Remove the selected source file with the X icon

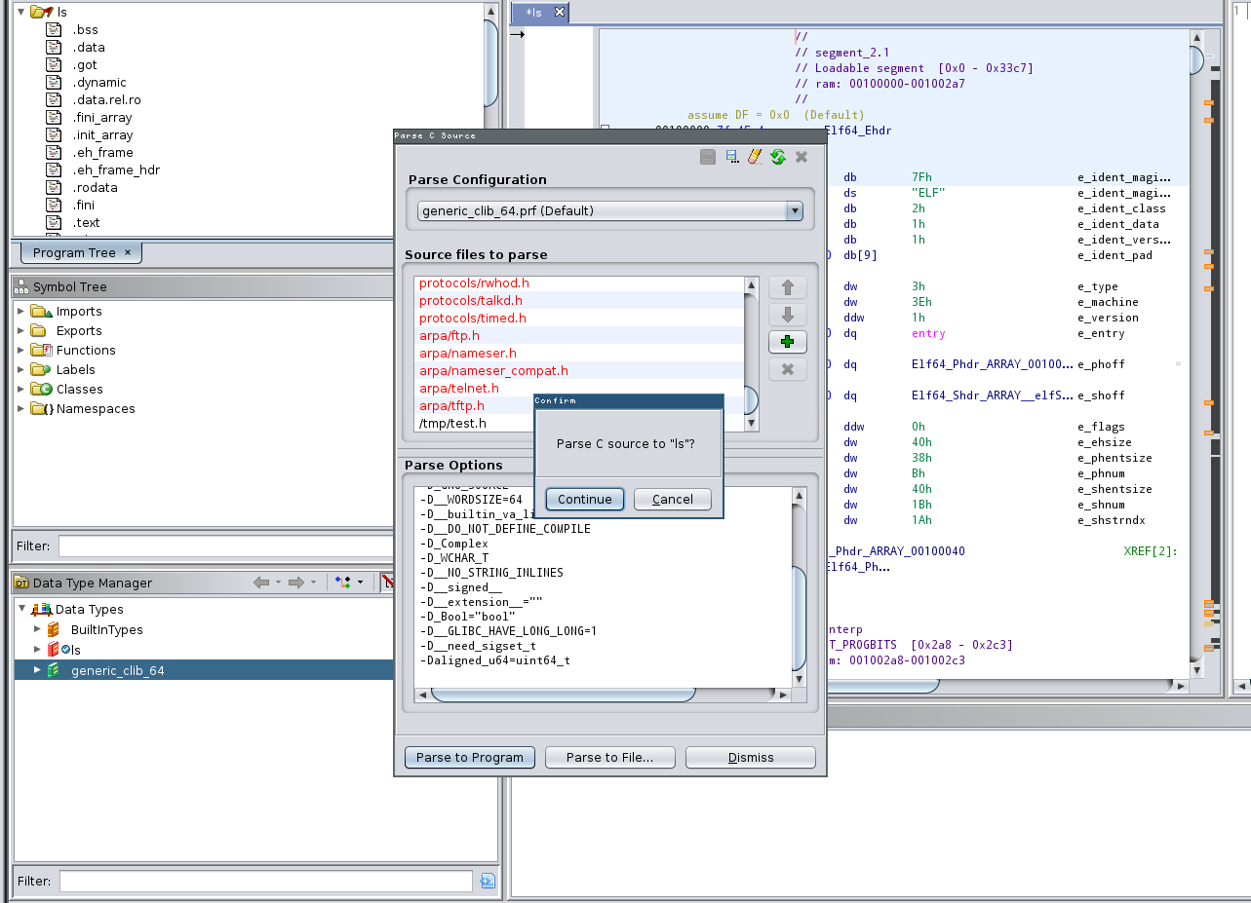pos(787,369)
